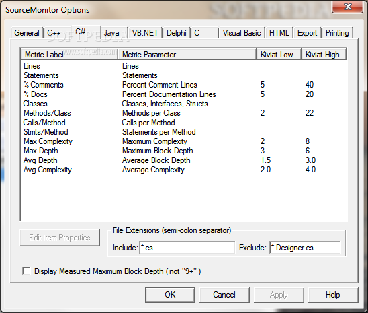Click 'Maximum Complexity' parameter text
The image size is (368, 313).
pyautogui.click(x=154, y=141)
